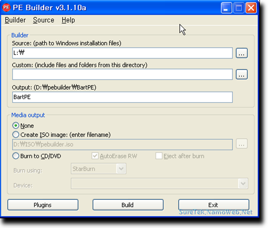This screenshot has height=228, width=268.
Task: Click the Source path input field
Action: coord(122,53)
